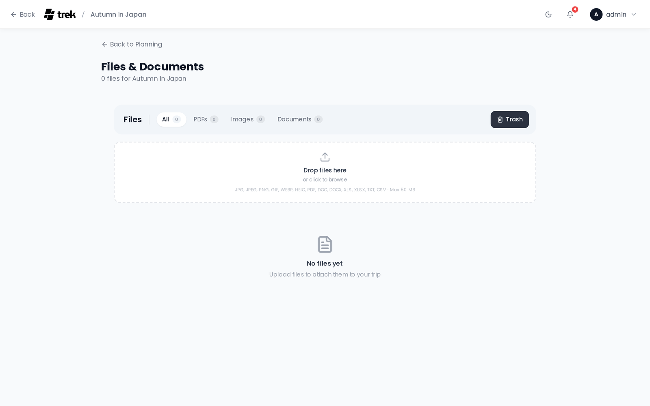
Task: Click Drop files here text
Action: click(x=325, y=170)
